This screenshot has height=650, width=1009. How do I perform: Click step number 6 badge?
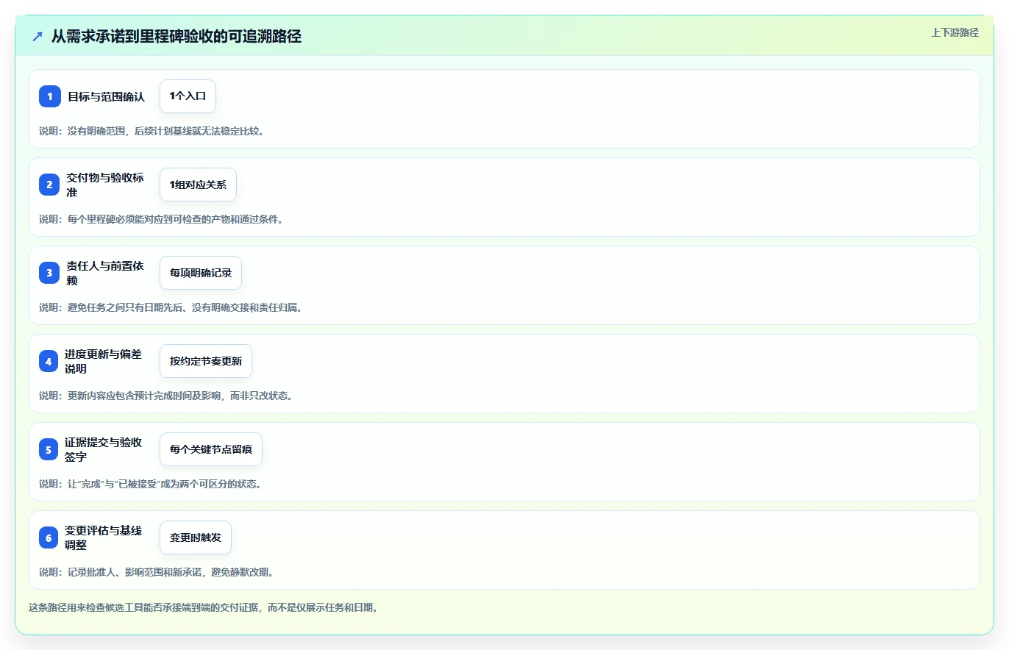49,537
